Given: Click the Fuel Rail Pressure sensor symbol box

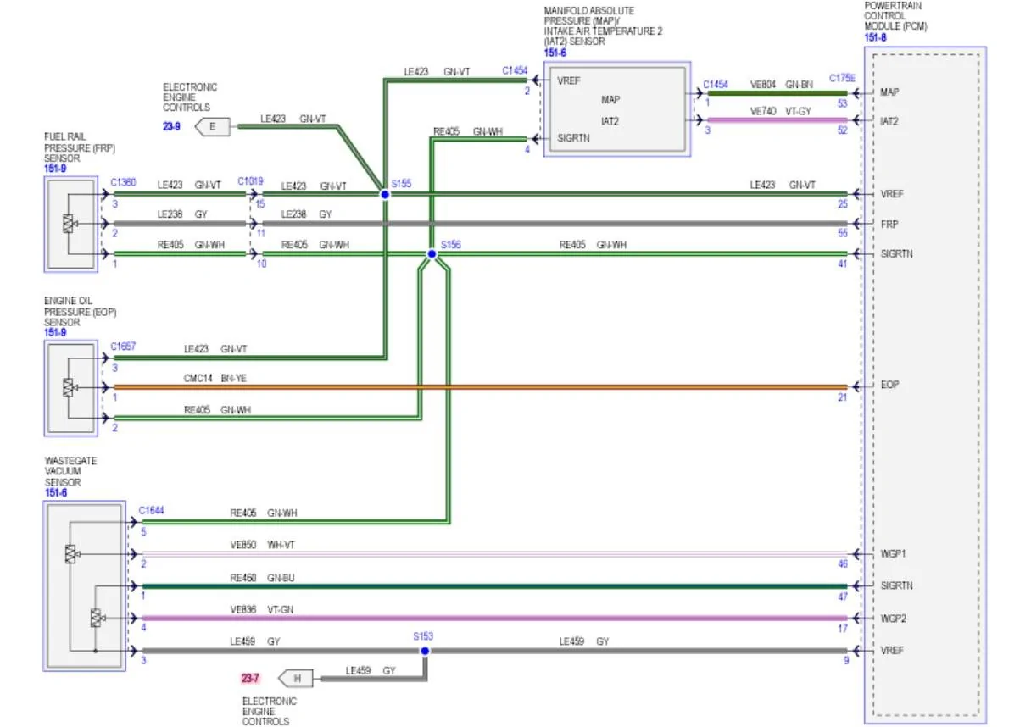Looking at the screenshot, I should pyautogui.click(x=71, y=225).
